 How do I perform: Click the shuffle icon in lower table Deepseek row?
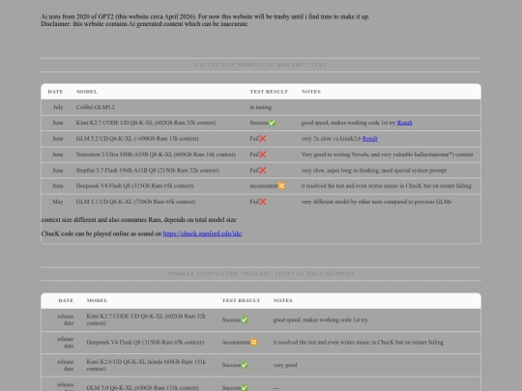253,342
